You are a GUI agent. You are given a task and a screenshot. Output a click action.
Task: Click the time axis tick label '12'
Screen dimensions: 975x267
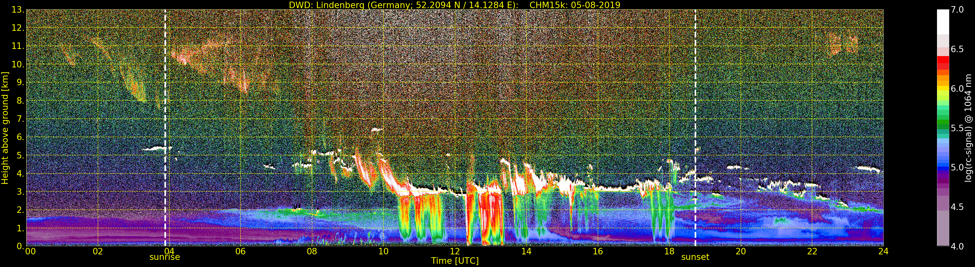coord(455,251)
